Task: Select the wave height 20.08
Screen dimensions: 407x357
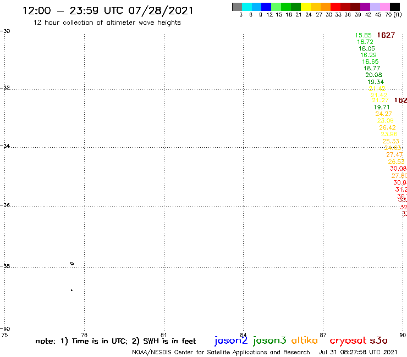Action: coord(373,75)
